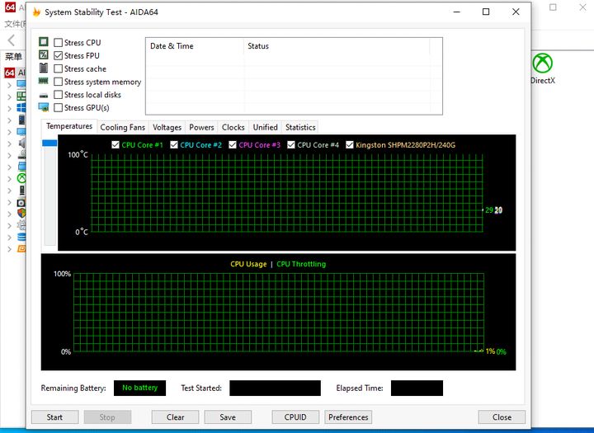The height and width of the screenshot is (433, 594).
Task: Click the AIDA64 flame icon in title bar
Action: [x=35, y=12]
